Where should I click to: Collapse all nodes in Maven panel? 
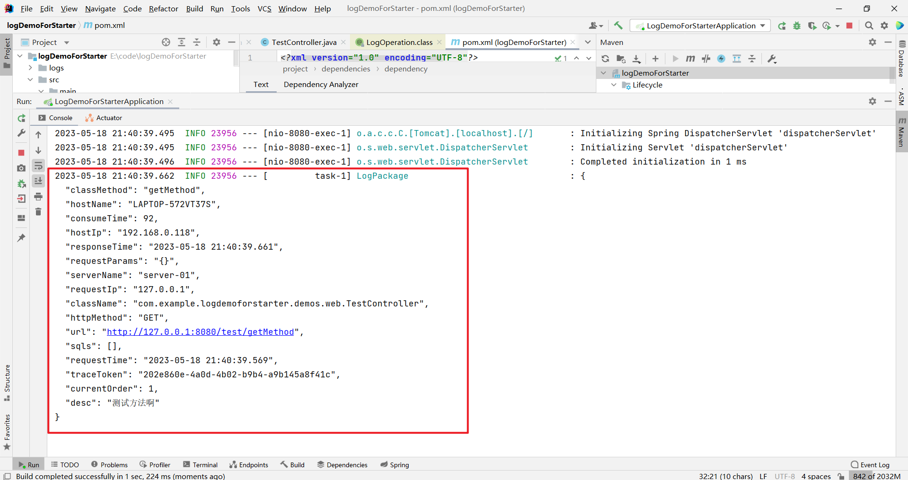(x=752, y=59)
